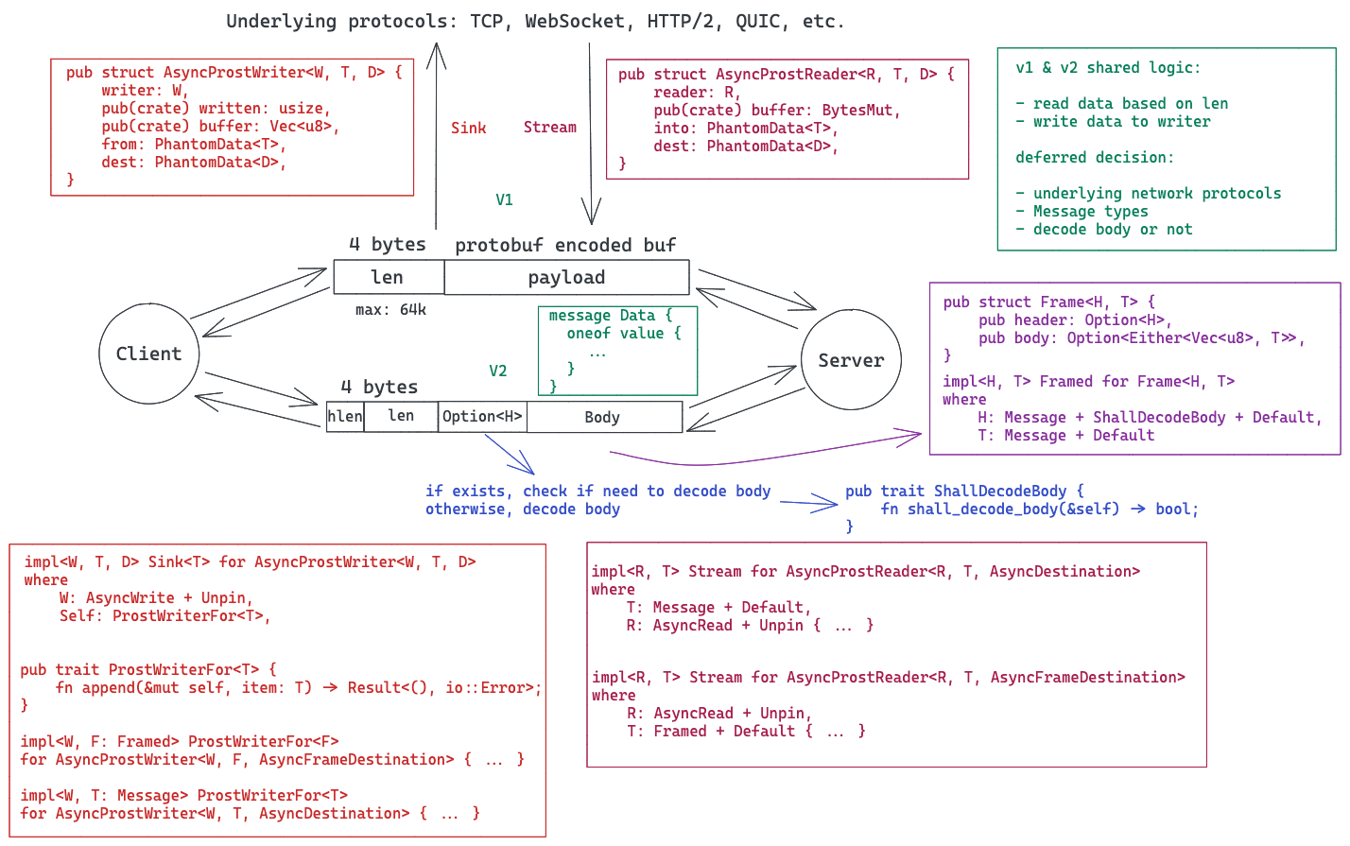Viewport: 1350px width, 846px height.
Task: Select the Underlying protocols heading text
Action: 535,21
